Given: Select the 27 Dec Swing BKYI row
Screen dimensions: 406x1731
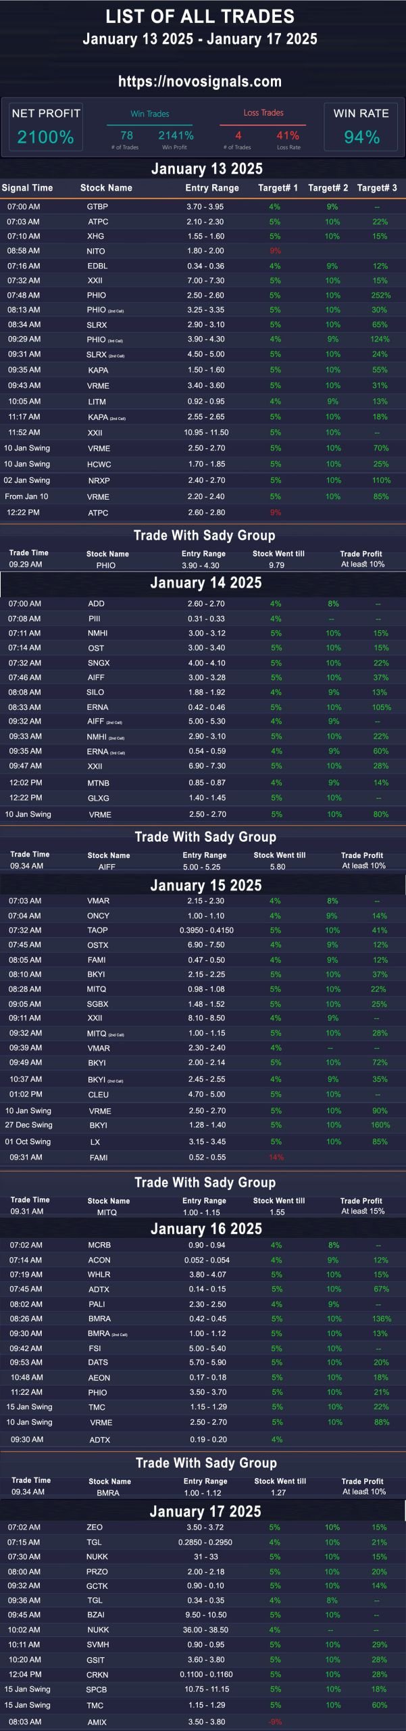Looking at the screenshot, I should point(203,1125).
